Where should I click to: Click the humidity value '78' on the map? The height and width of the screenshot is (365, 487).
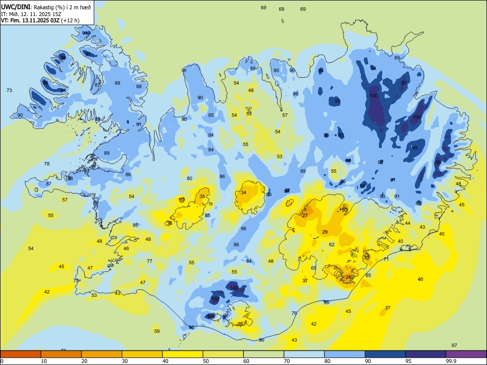click(x=47, y=164)
